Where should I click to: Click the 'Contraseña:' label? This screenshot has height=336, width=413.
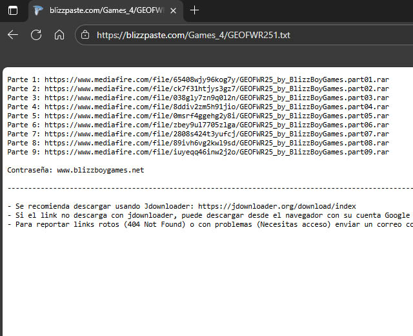30,170
